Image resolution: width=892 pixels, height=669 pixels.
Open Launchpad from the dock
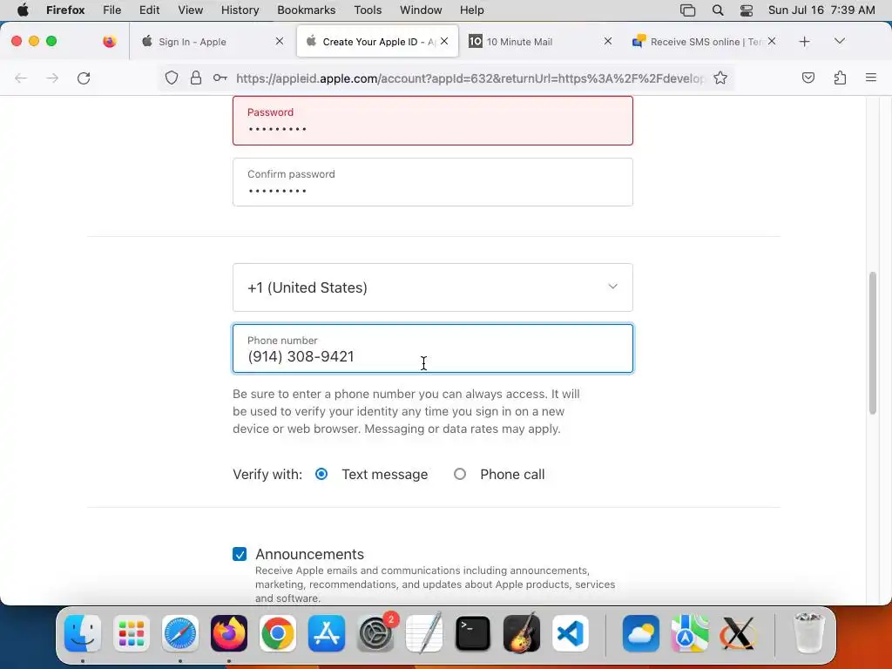[132, 633]
